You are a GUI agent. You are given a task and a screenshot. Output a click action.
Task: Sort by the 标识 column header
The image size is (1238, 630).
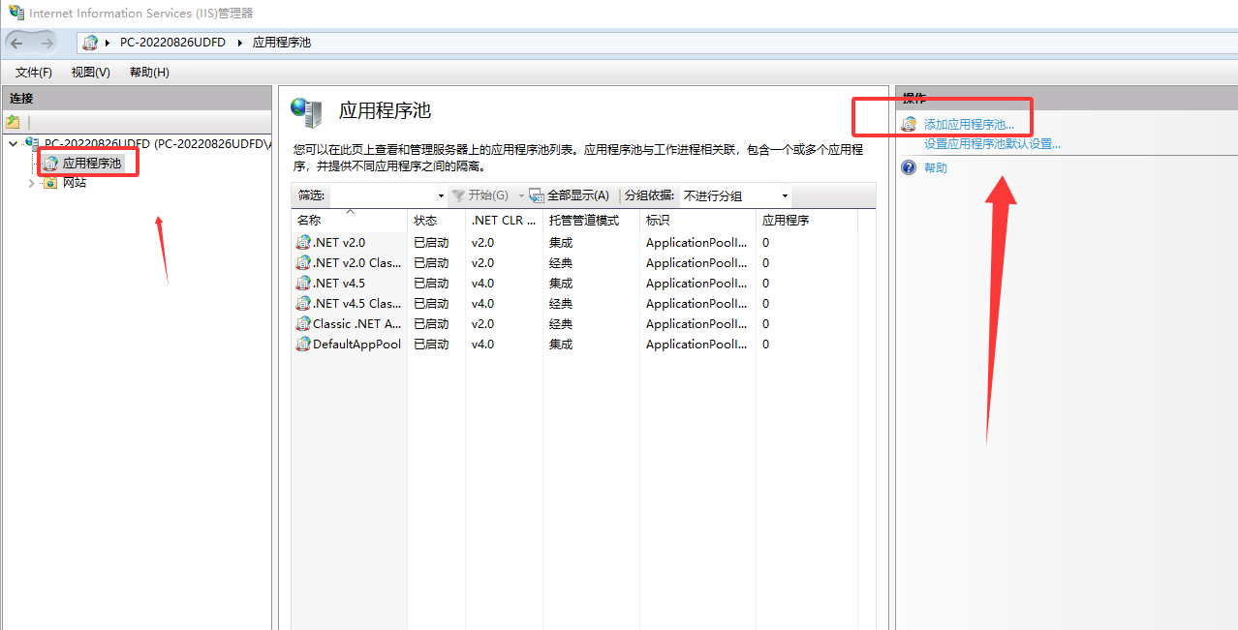tap(697, 221)
